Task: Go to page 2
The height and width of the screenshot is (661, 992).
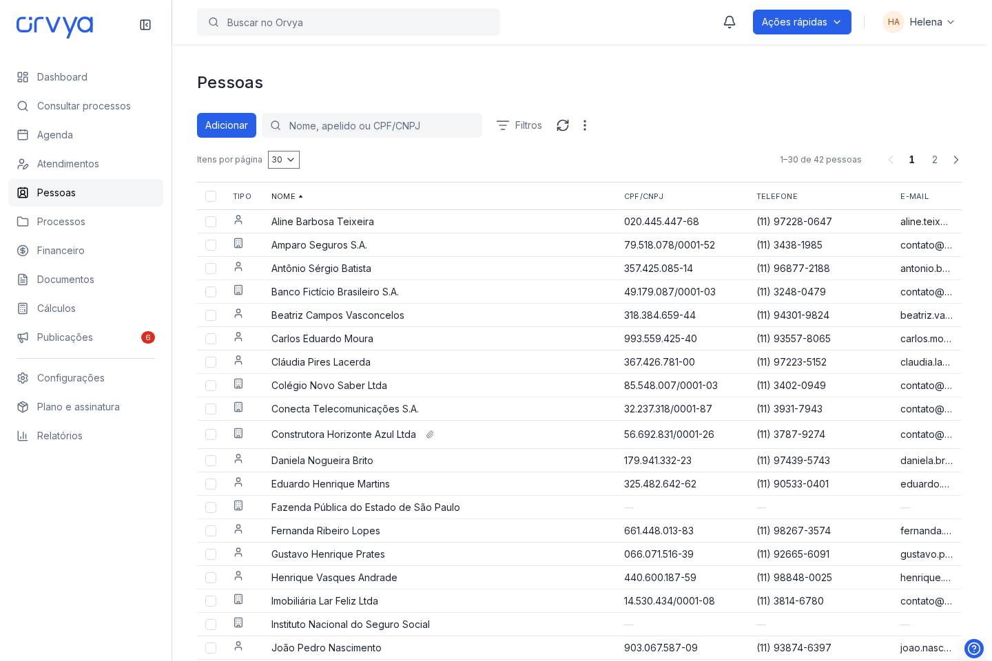Action: [x=934, y=160]
